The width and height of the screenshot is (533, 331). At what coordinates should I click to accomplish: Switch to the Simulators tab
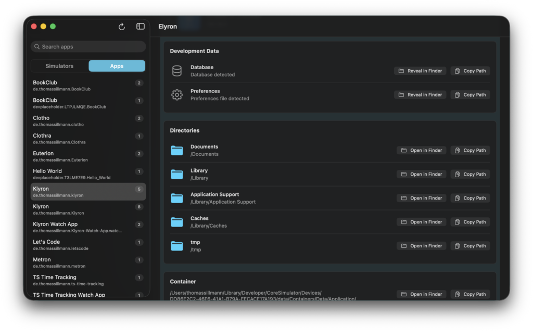(59, 66)
